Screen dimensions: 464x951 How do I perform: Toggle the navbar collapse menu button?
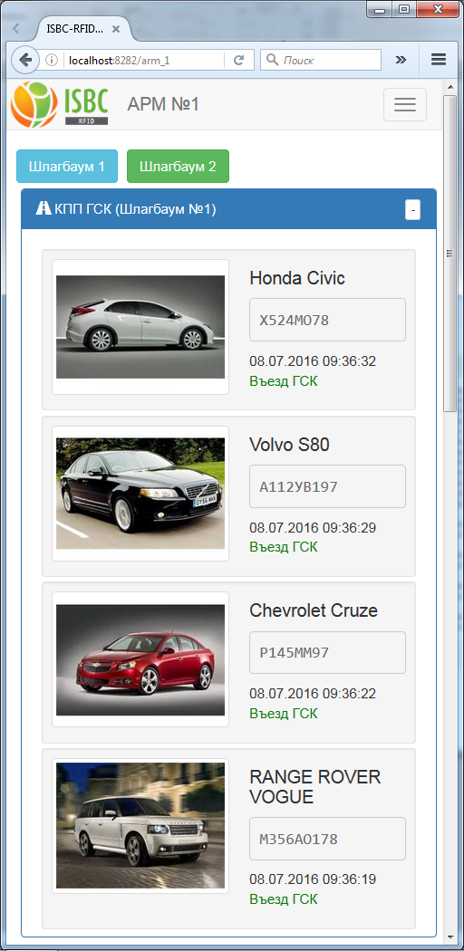click(x=404, y=104)
